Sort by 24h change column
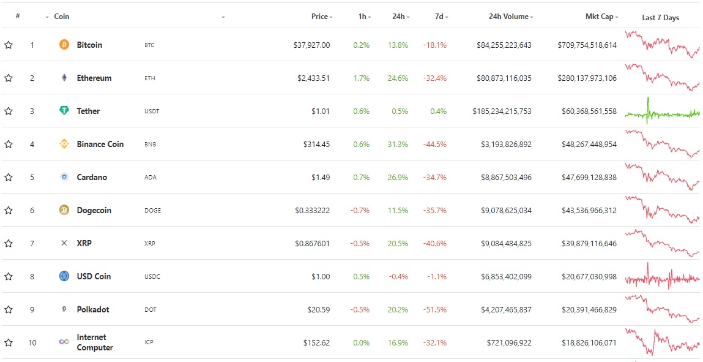The width and height of the screenshot is (703, 362). point(401,16)
